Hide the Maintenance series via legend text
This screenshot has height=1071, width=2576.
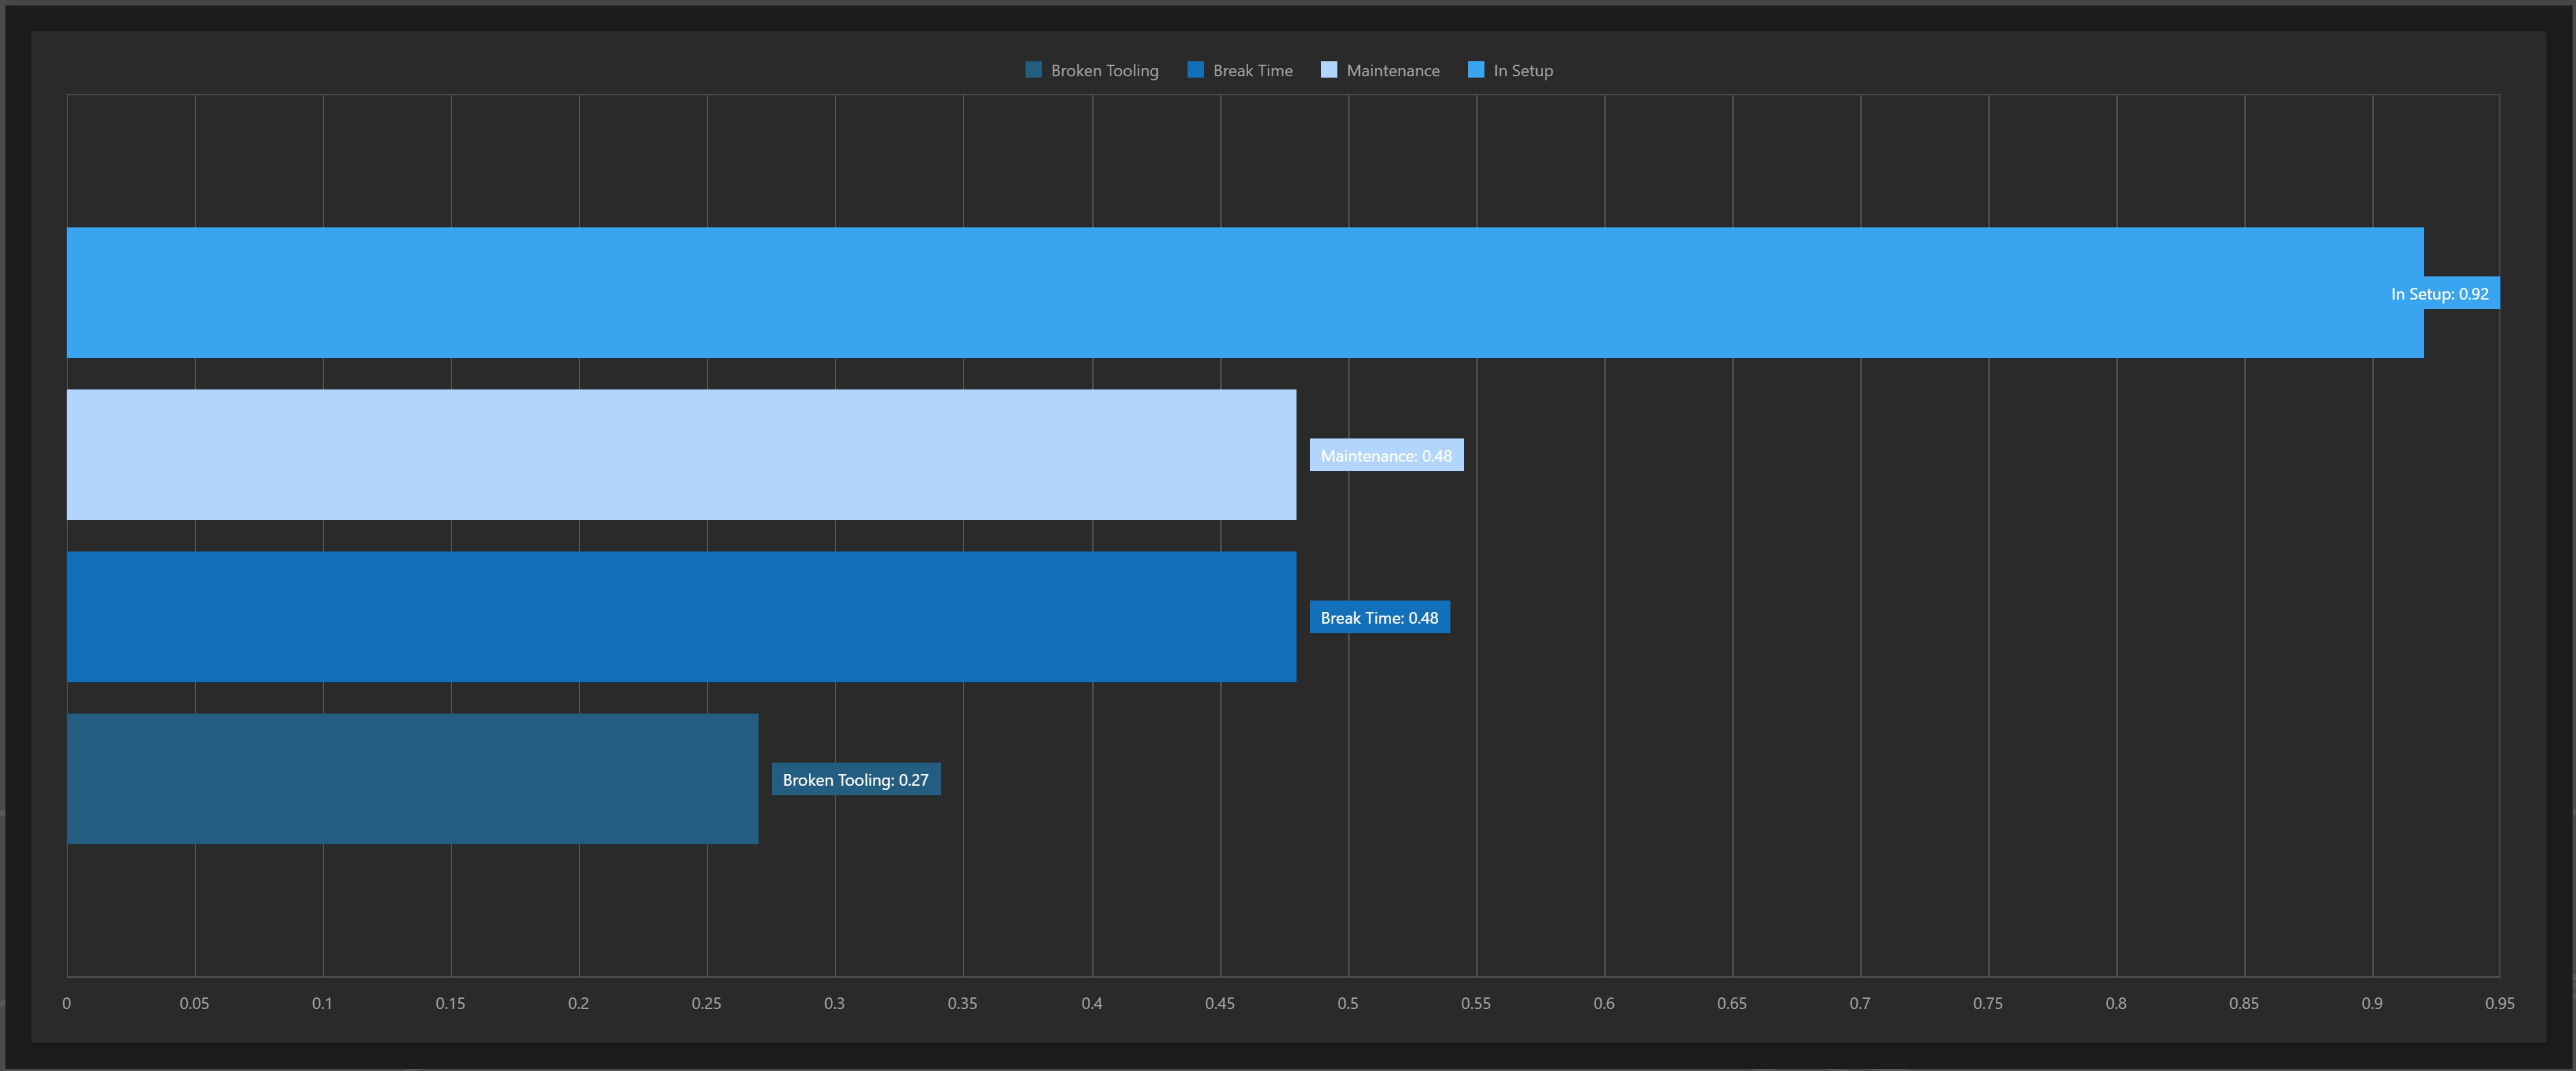(1392, 71)
